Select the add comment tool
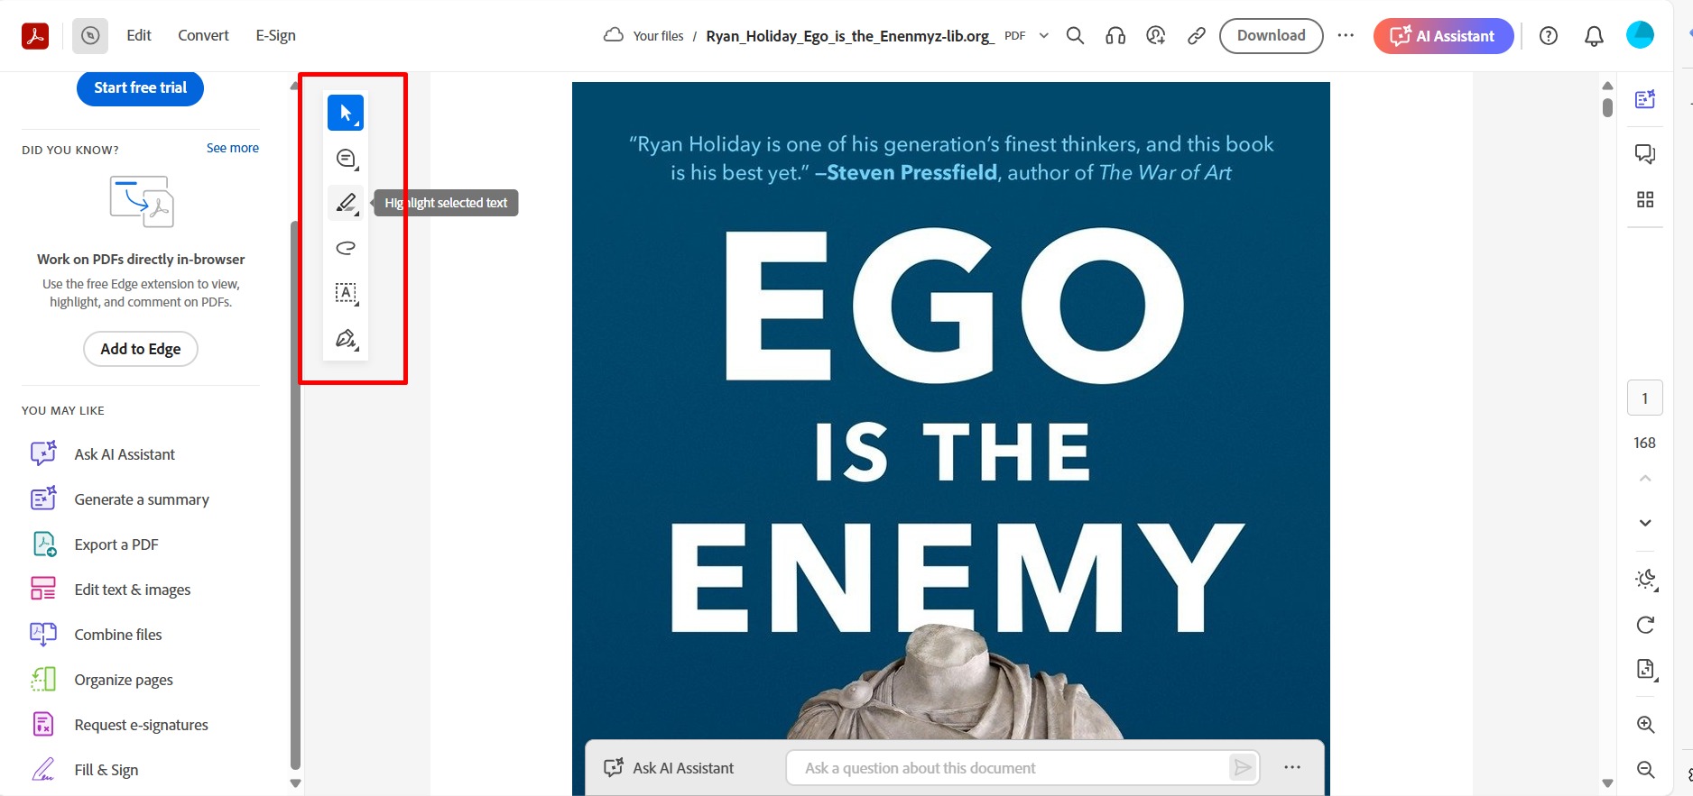 [x=346, y=159]
